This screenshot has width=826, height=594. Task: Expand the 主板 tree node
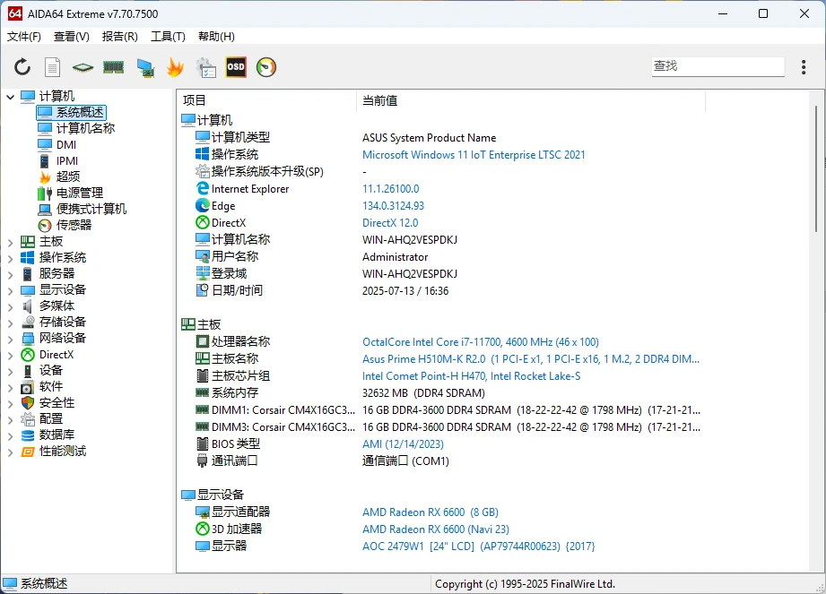click(x=11, y=242)
